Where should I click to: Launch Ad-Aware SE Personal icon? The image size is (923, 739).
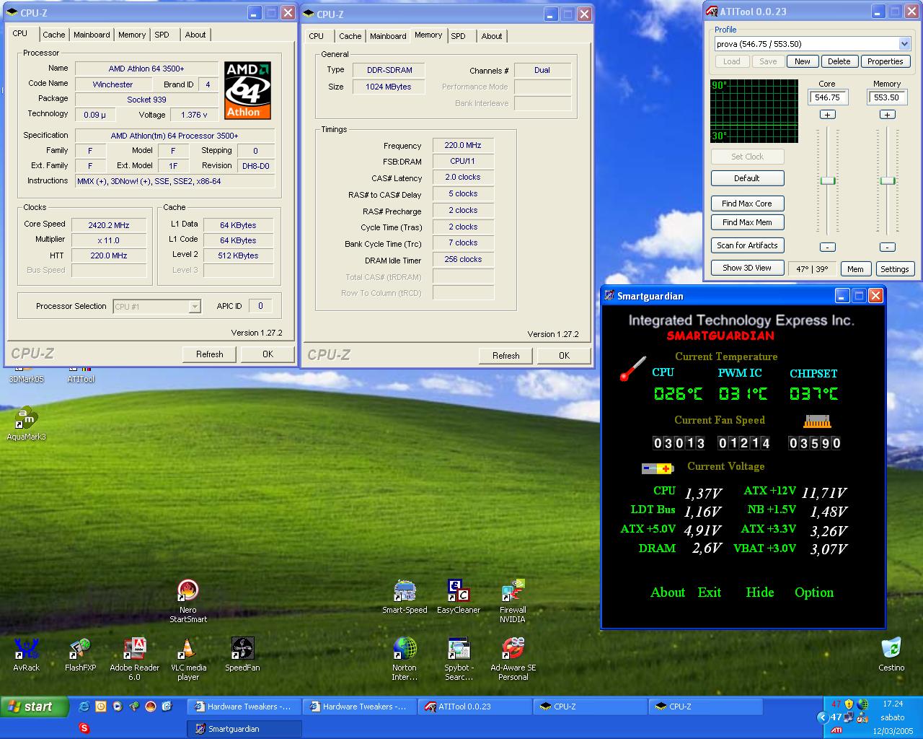(513, 659)
